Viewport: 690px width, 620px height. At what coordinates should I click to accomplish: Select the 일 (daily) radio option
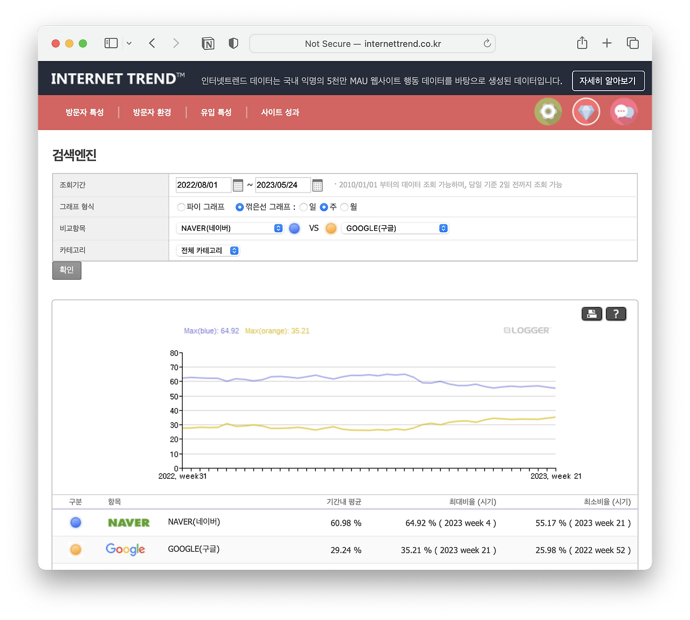303,207
